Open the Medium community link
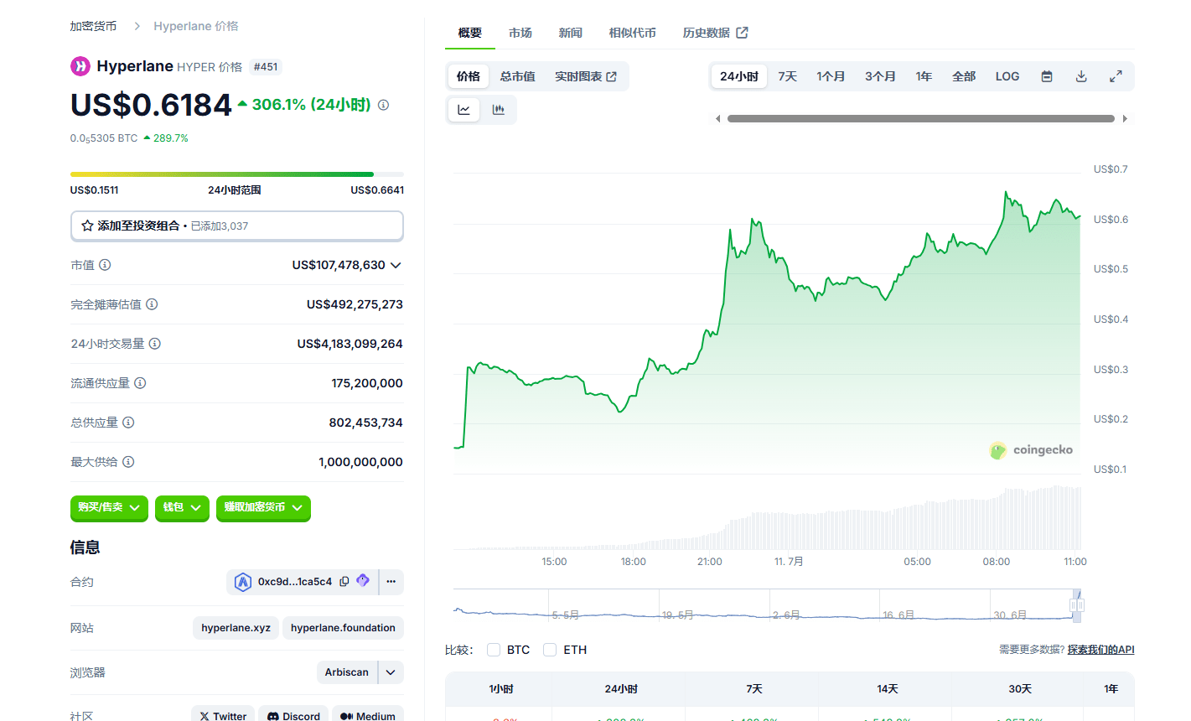Image resolution: width=1191 pixels, height=721 pixels. point(368,715)
